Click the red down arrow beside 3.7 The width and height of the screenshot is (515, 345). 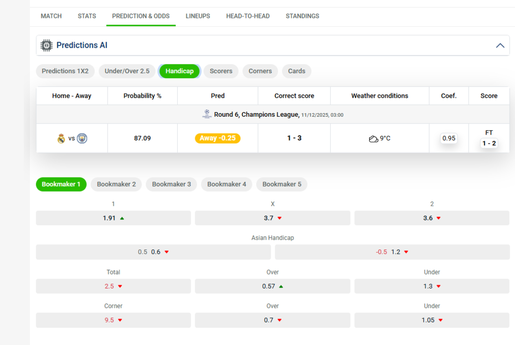click(280, 218)
